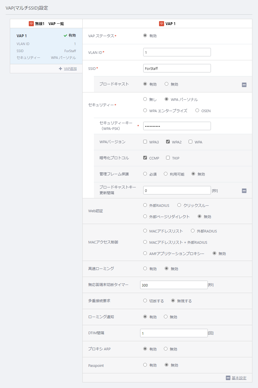Select VAP 1 entry in the VAP list

click(46, 46)
